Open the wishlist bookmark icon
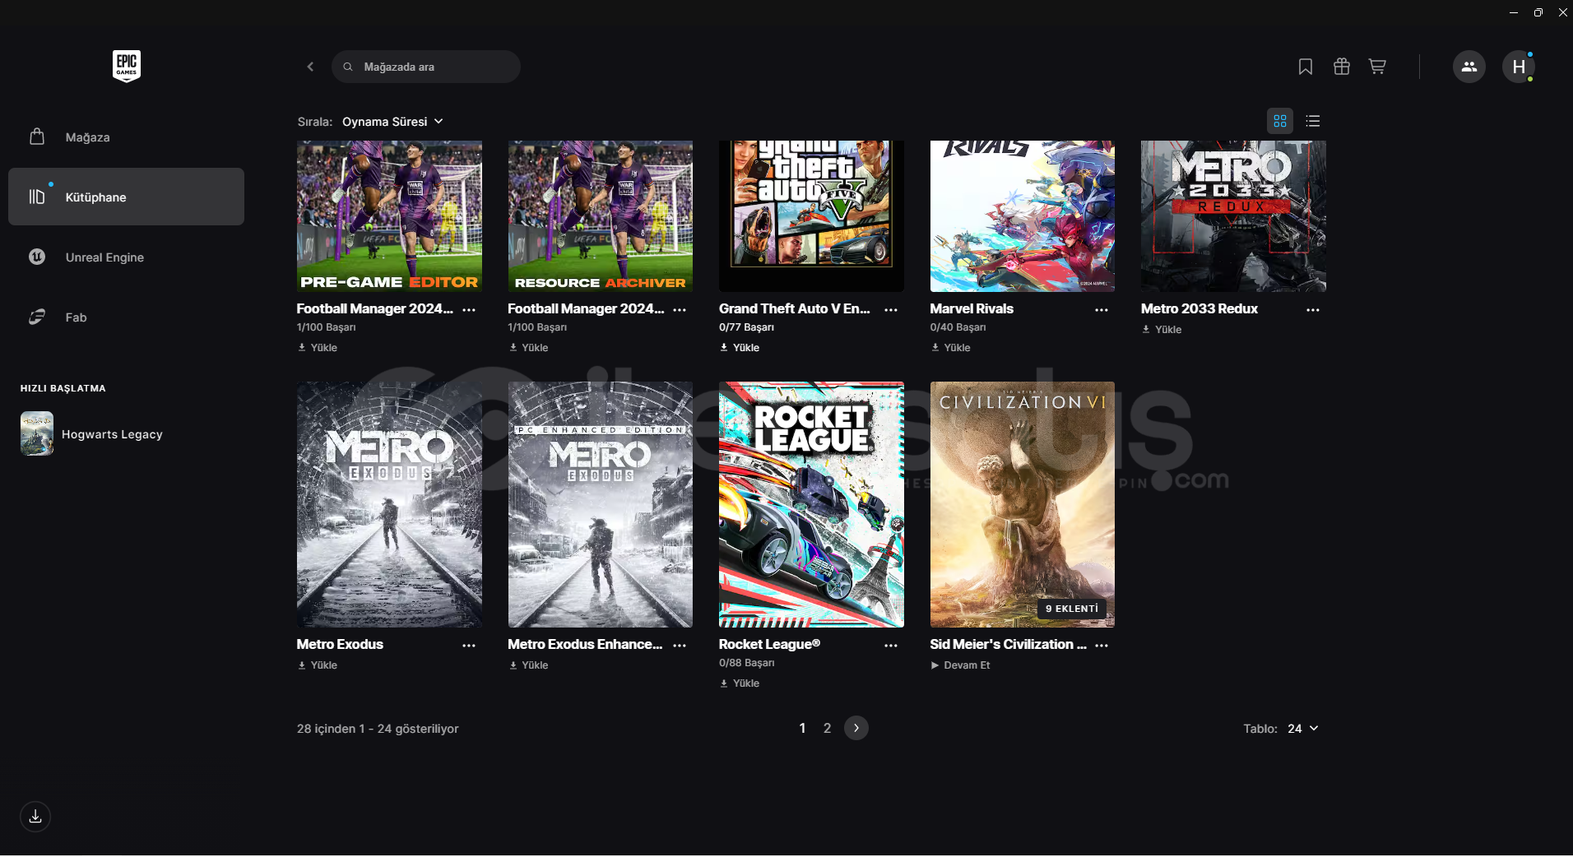 click(x=1305, y=67)
